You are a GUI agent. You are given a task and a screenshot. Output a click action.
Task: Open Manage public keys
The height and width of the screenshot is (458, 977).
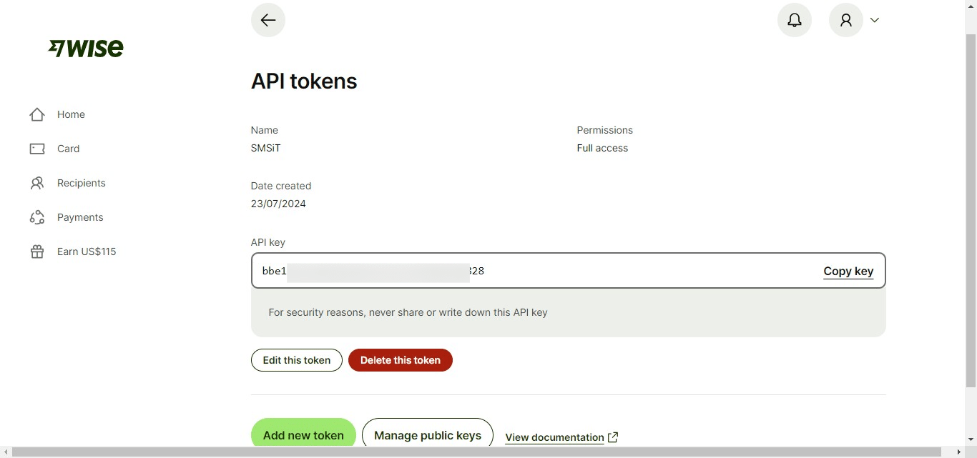tap(427, 435)
